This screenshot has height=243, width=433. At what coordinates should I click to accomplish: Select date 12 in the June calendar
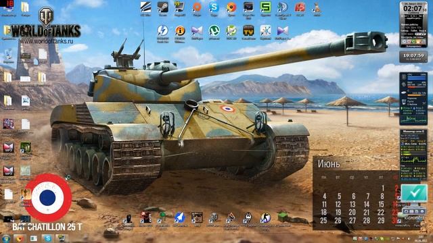point(338,205)
